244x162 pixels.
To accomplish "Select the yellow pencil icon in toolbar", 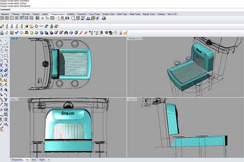I will 2,26.
